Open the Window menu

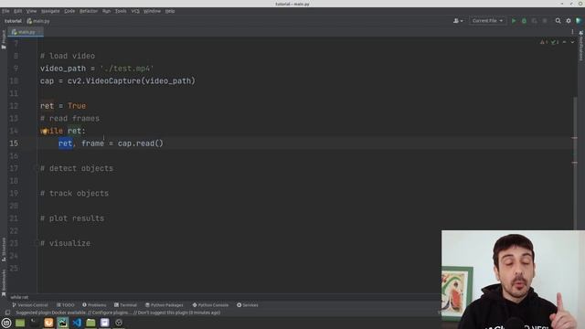[x=152, y=11]
